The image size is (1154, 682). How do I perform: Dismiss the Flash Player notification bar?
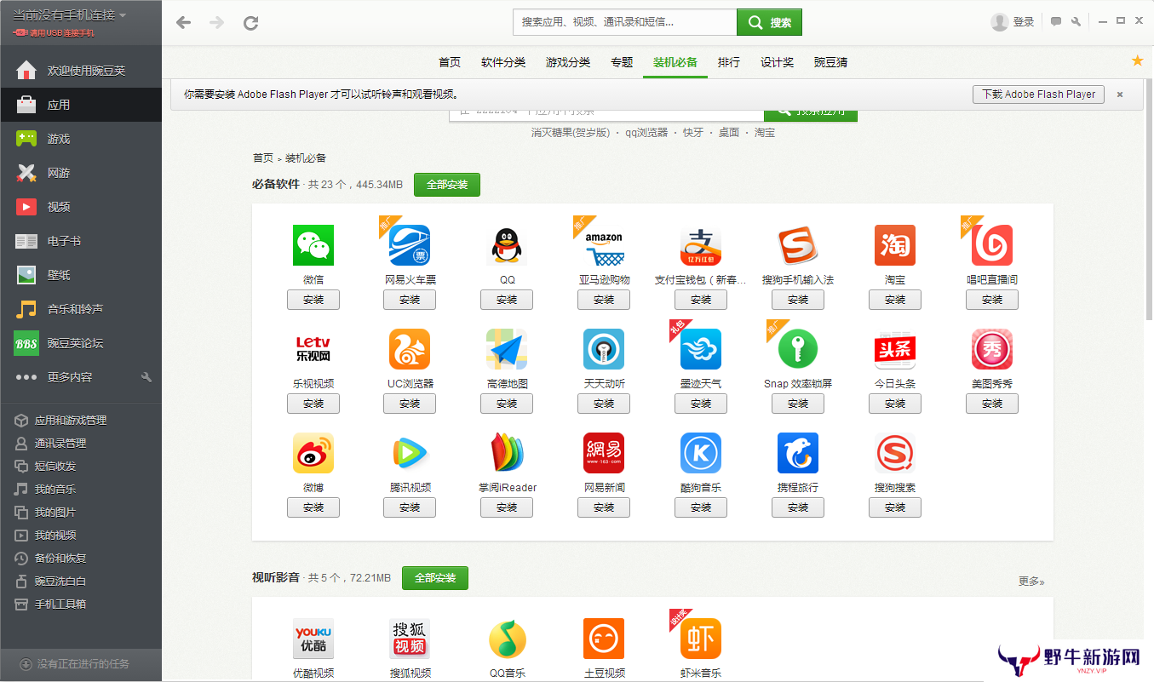1120,95
